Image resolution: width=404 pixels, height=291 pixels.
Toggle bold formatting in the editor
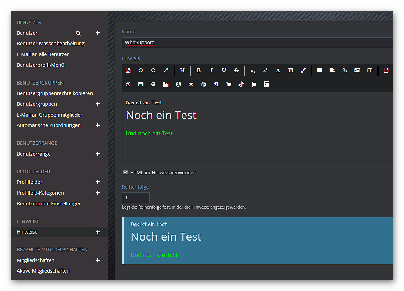(199, 70)
